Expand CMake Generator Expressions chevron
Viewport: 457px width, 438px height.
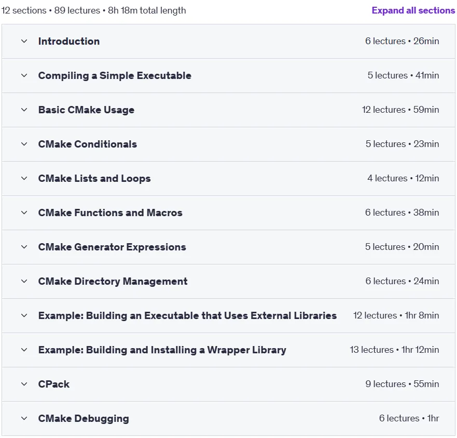point(24,247)
